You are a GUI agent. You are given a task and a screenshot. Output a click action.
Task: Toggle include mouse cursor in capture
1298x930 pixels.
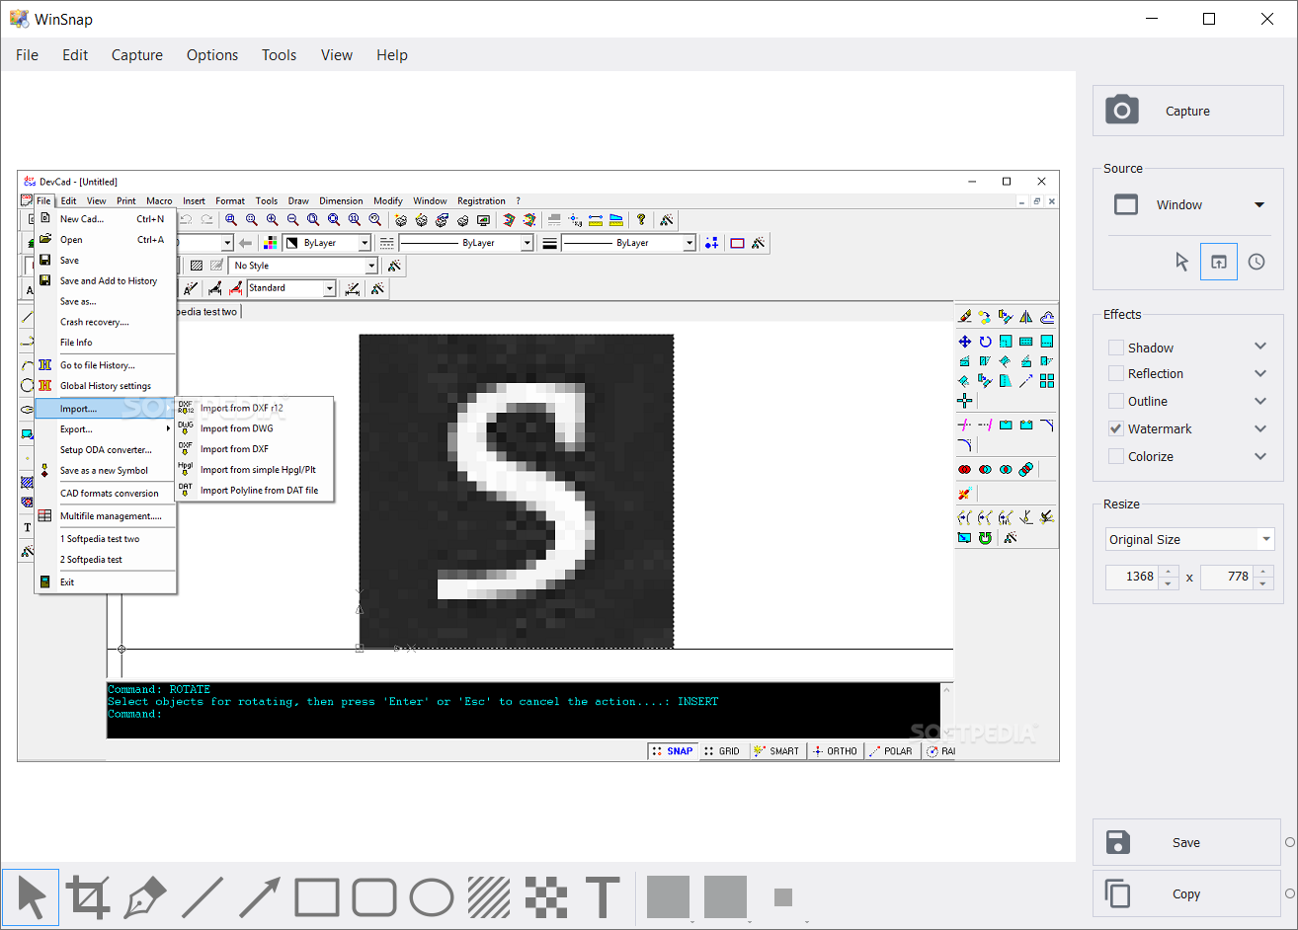coord(1181,262)
